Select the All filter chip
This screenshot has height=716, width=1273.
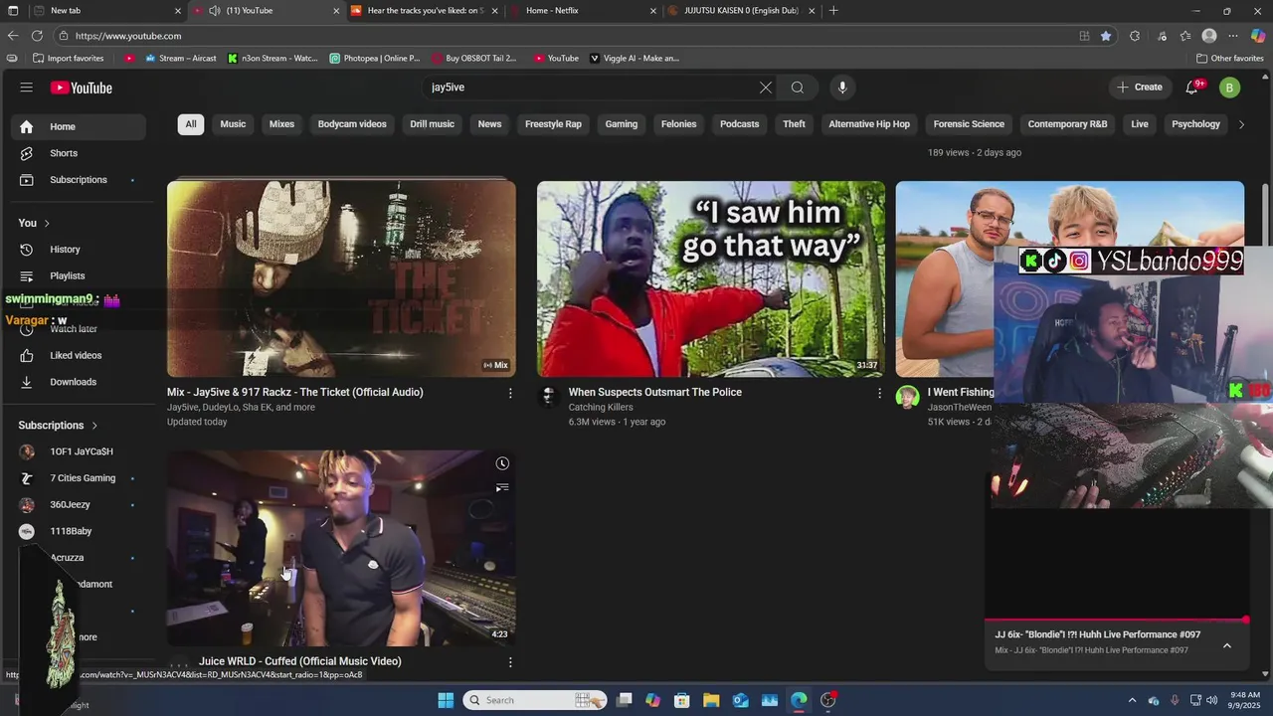point(191,124)
